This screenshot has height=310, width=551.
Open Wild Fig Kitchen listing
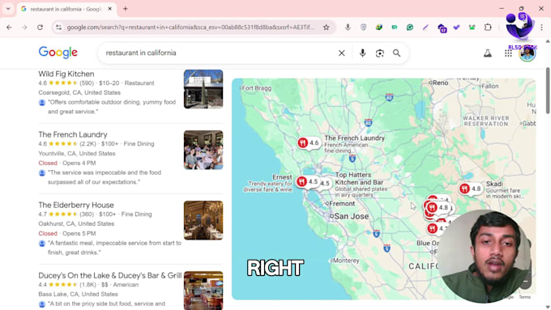click(66, 74)
